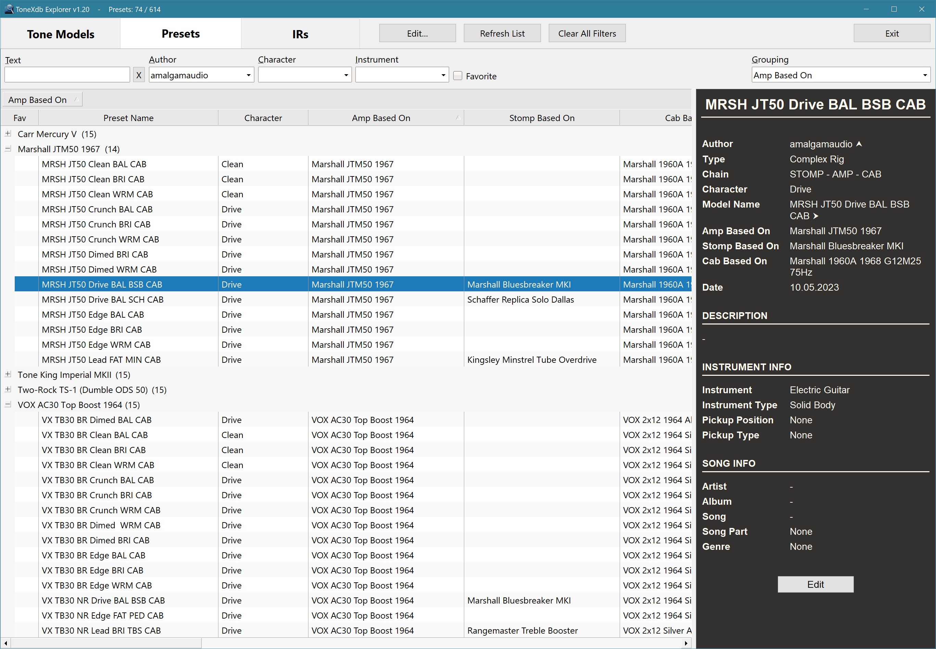Click the left arrow of the horizontal scrollbar

(5, 643)
